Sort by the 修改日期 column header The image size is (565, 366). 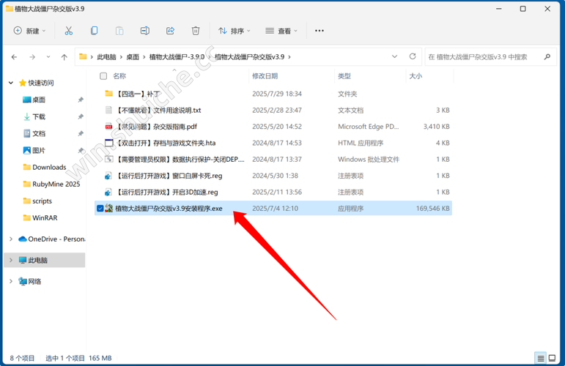point(265,76)
